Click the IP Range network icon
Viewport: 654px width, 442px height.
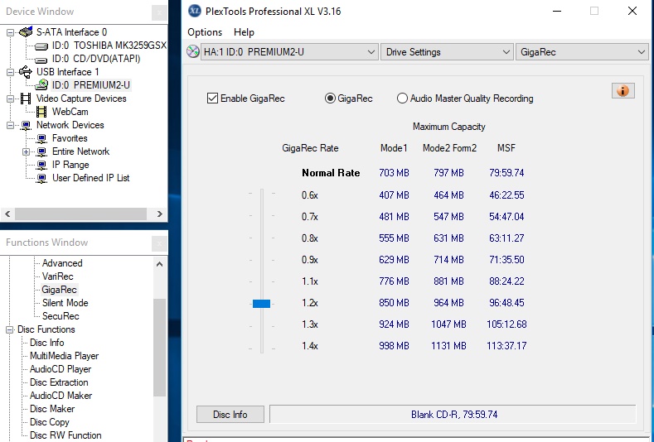coord(41,165)
